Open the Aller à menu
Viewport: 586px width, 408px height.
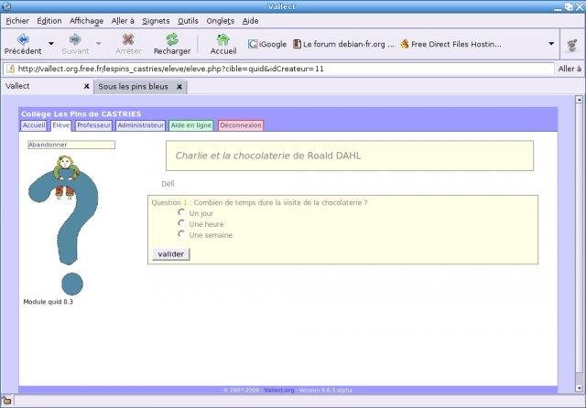[x=123, y=21]
